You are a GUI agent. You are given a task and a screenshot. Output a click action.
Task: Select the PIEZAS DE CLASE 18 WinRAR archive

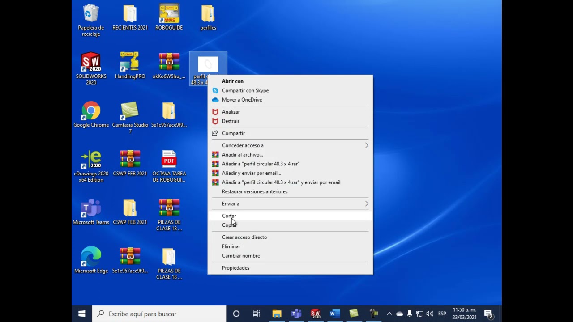[169, 215]
